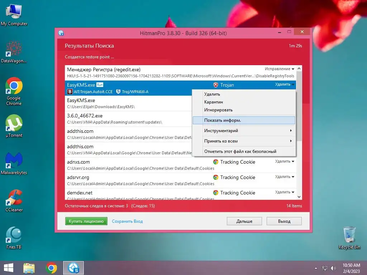Image resolution: width=367 pixels, height=275 pixels.
Task: Select the adnxs.com row
Action: [x=181, y=165]
